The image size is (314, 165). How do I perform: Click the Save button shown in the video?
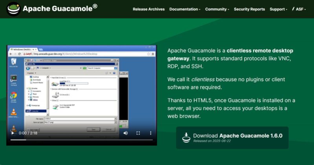click(93, 129)
